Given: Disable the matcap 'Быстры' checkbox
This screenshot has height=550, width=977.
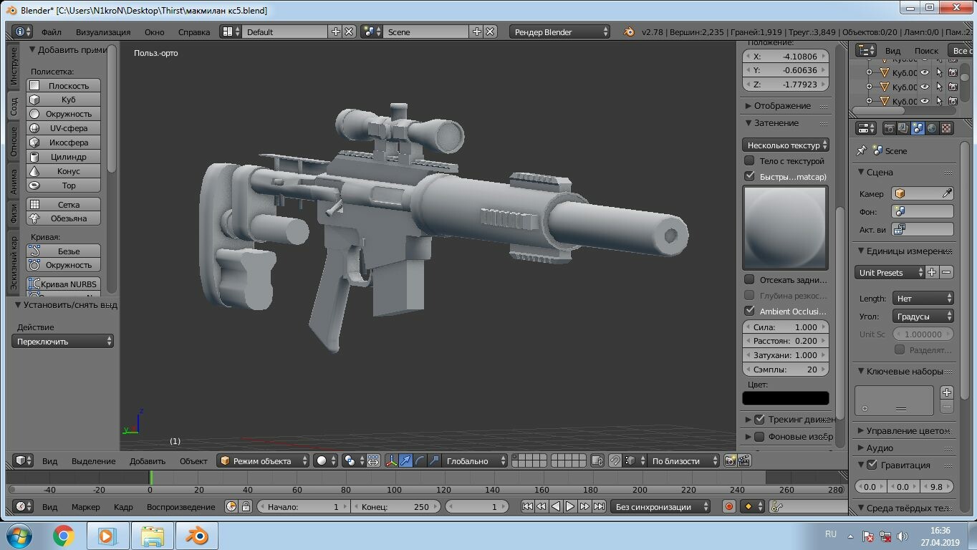Looking at the screenshot, I should click(x=749, y=176).
